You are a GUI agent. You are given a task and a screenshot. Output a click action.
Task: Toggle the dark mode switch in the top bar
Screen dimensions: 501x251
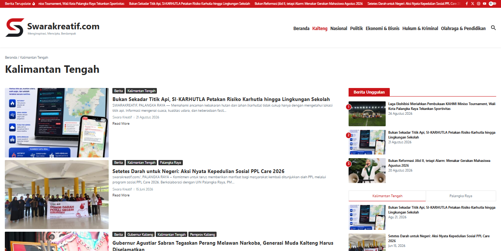point(492,3)
